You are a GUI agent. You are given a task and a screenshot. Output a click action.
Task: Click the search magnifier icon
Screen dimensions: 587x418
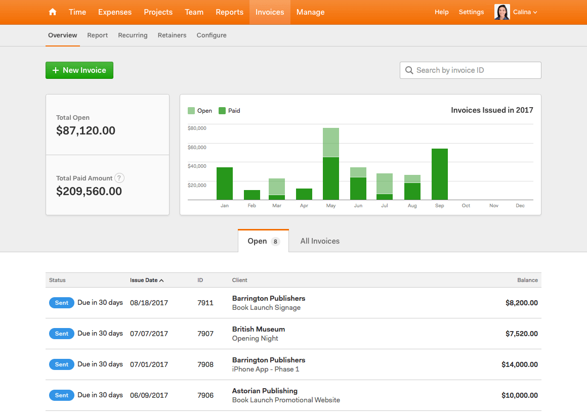click(409, 70)
